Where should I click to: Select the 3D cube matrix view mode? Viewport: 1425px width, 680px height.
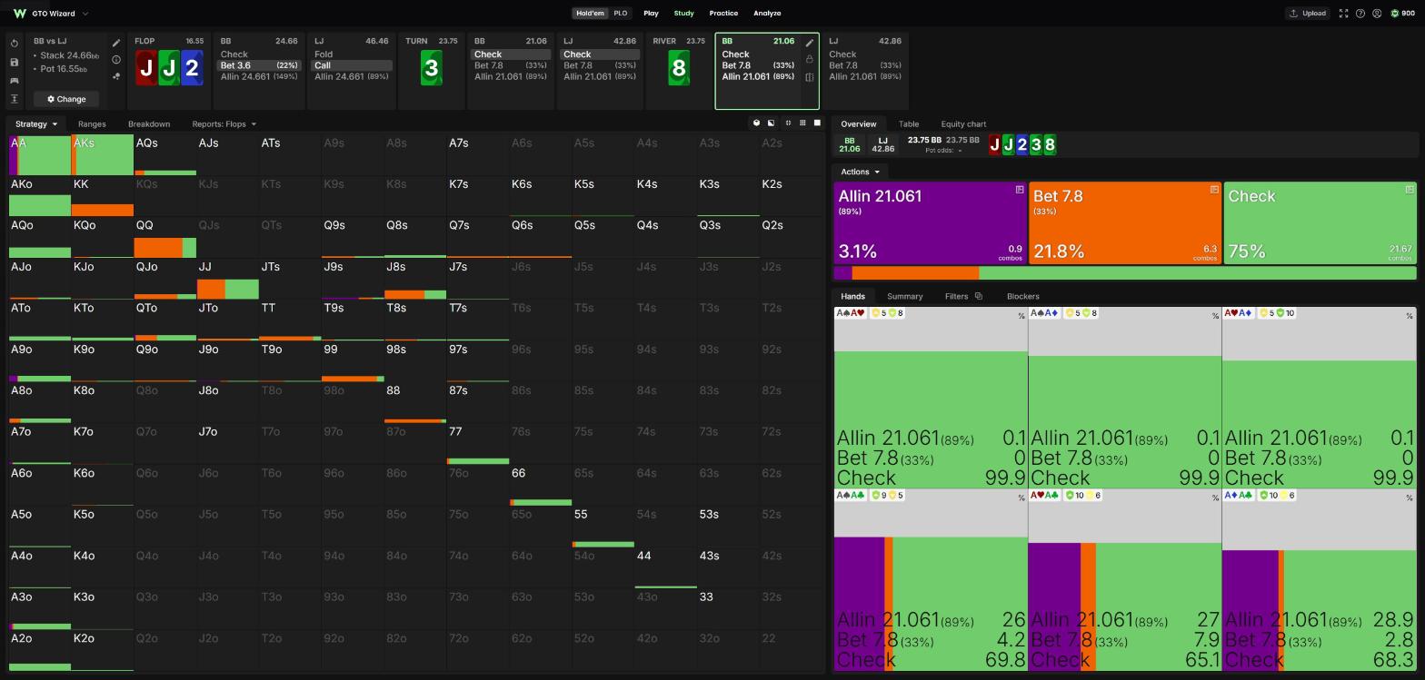tap(756, 123)
